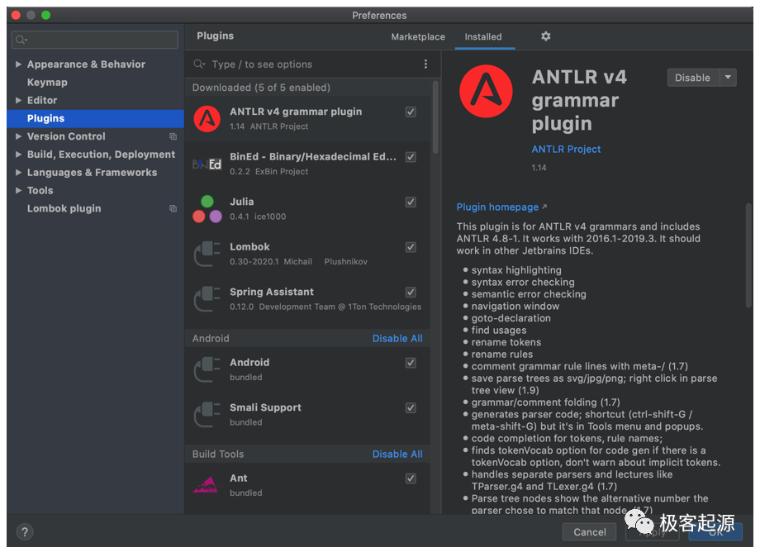Screen dimensions: 760x557
Task: Click the Smali Support plug icon
Action: pyautogui.click(x=207, y=415)
